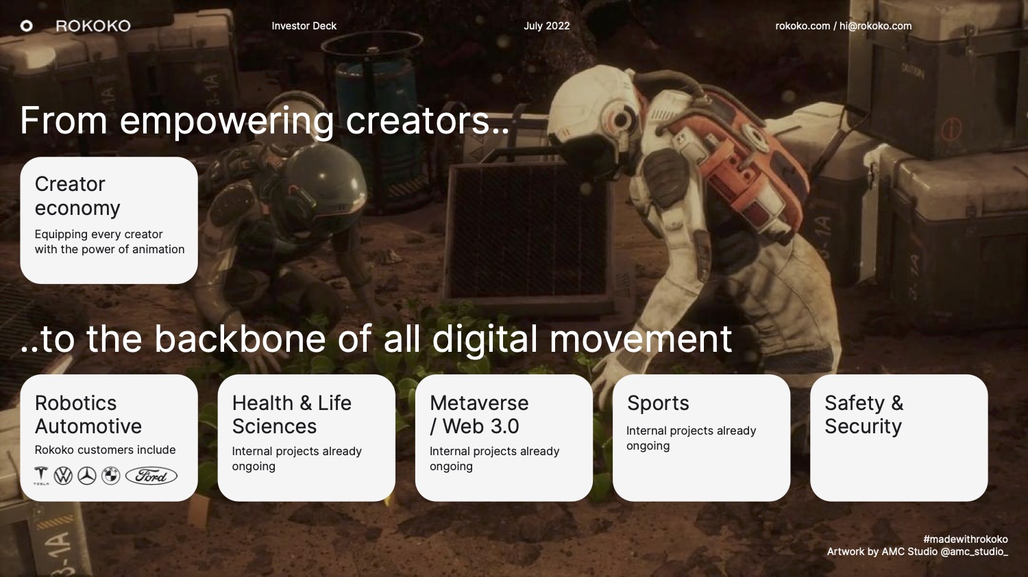Click the Tesla logo
This screenshot has height=577, width=1028.
click(x=41, y=476)
